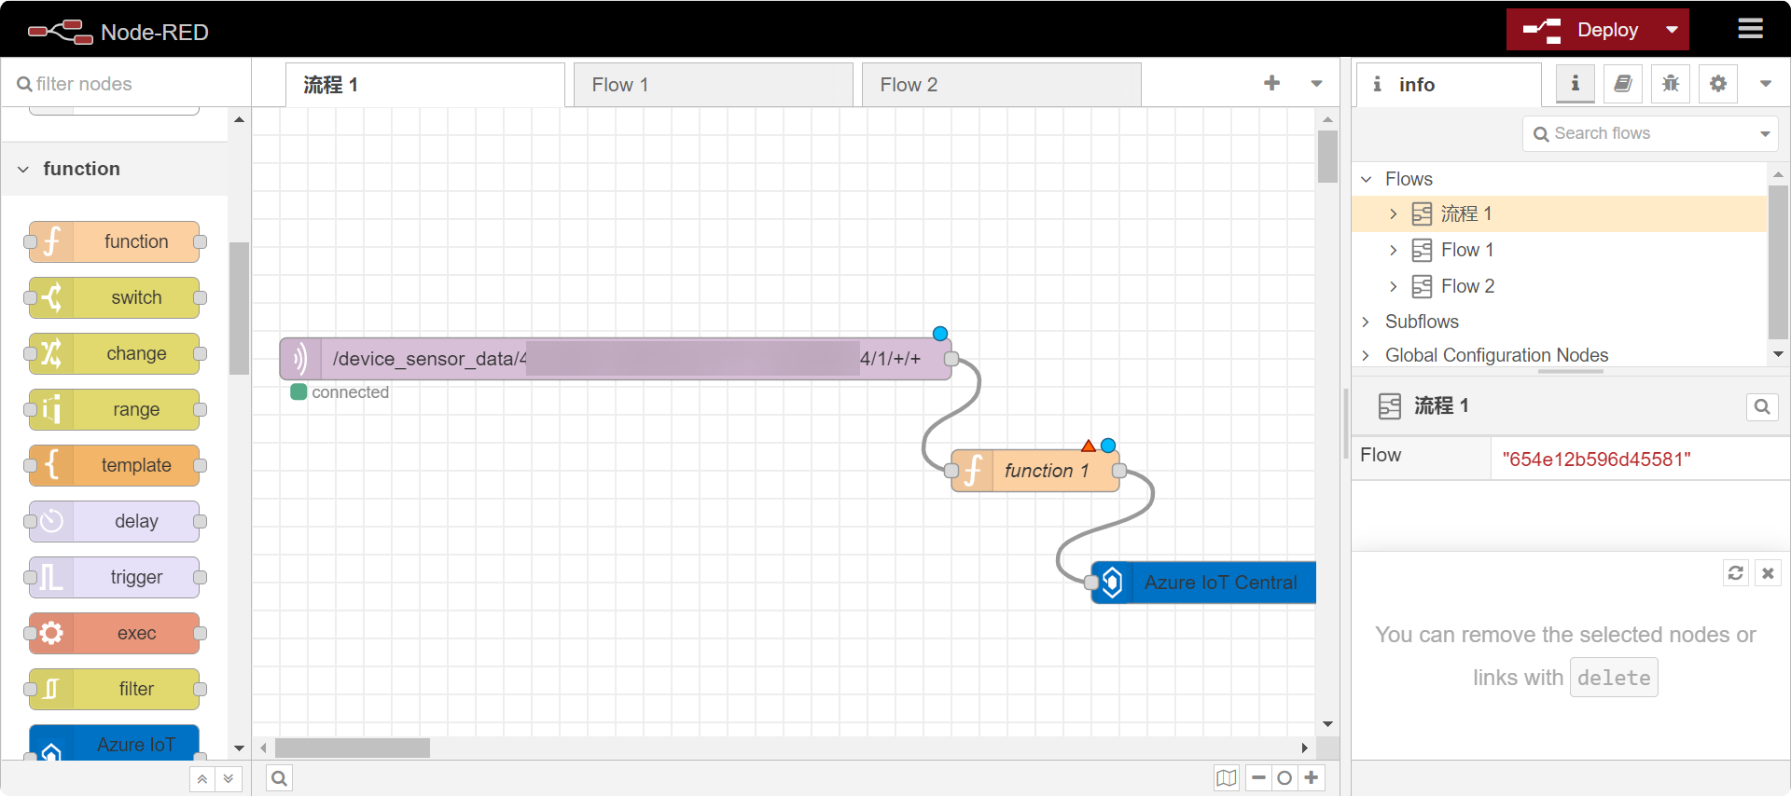Viewport: 1791px width, 796px height.
Task: Switch to the Flow 1 tab
Action: tap(713, 85)
